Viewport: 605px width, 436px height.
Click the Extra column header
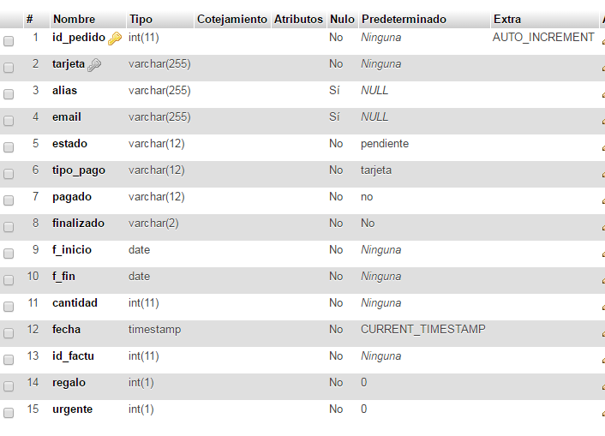click(507, 19)
